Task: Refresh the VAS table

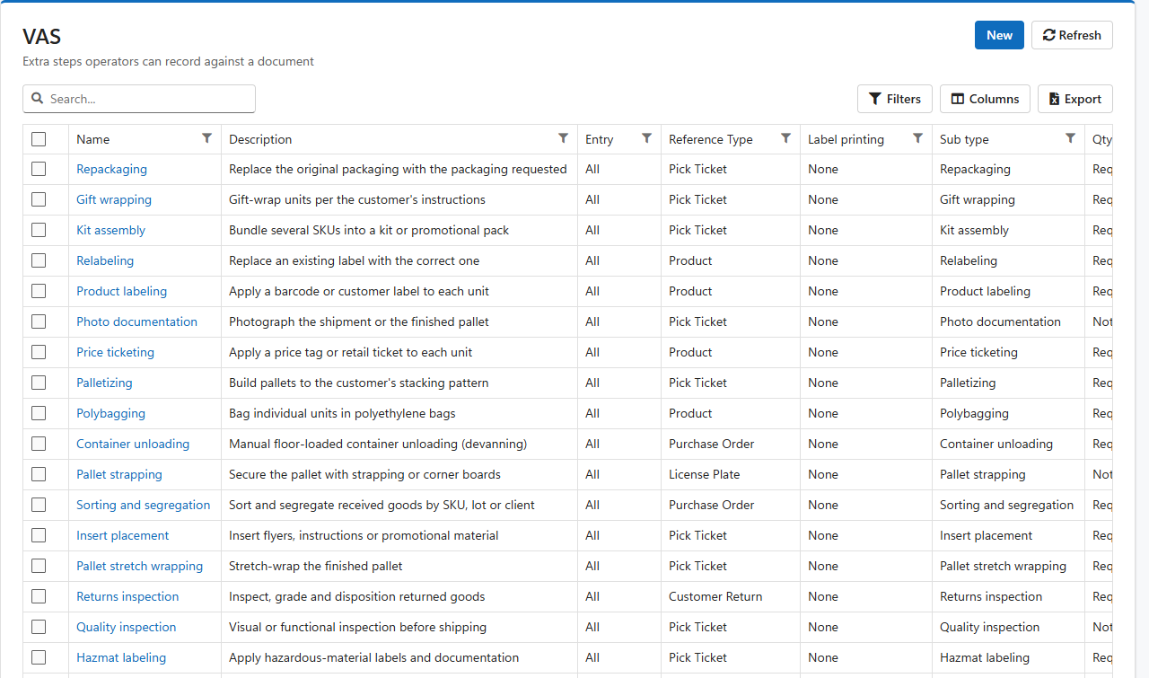Action: point(1072,35)
